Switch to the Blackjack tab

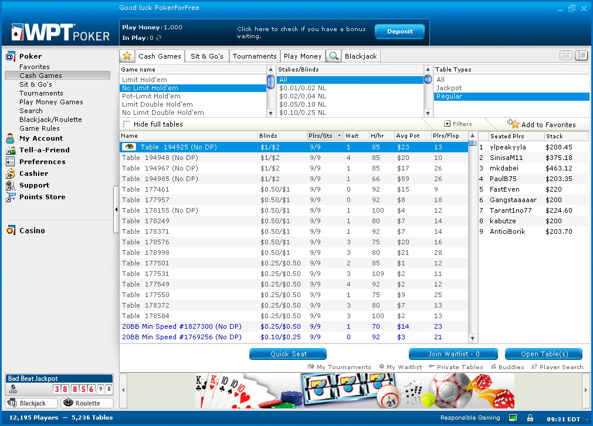click(x=361, y=56)
